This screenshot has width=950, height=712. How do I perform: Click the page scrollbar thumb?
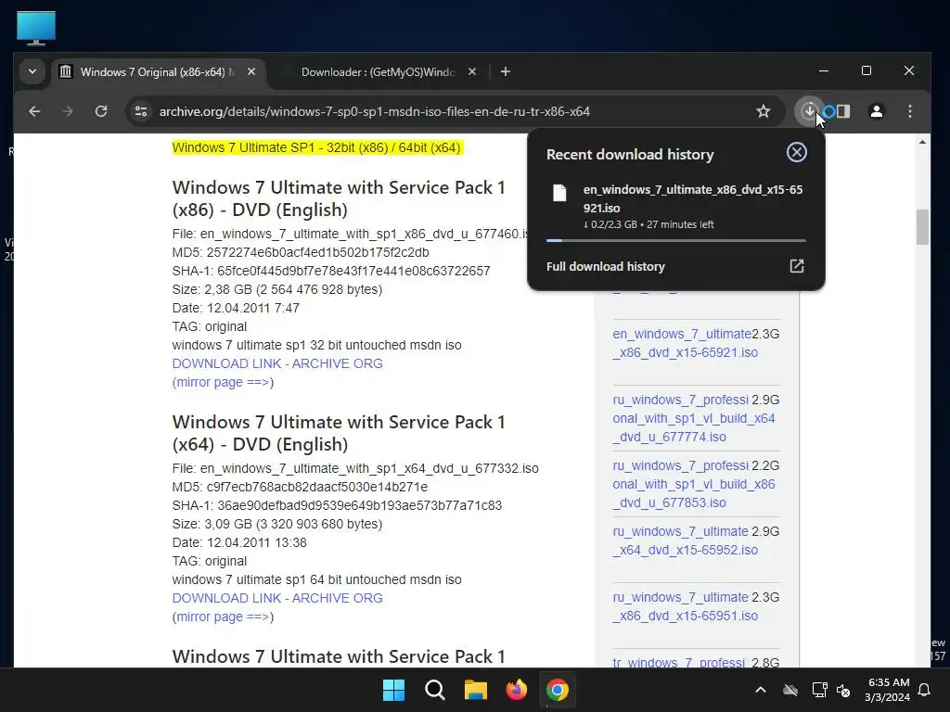(x=922, y=226)
